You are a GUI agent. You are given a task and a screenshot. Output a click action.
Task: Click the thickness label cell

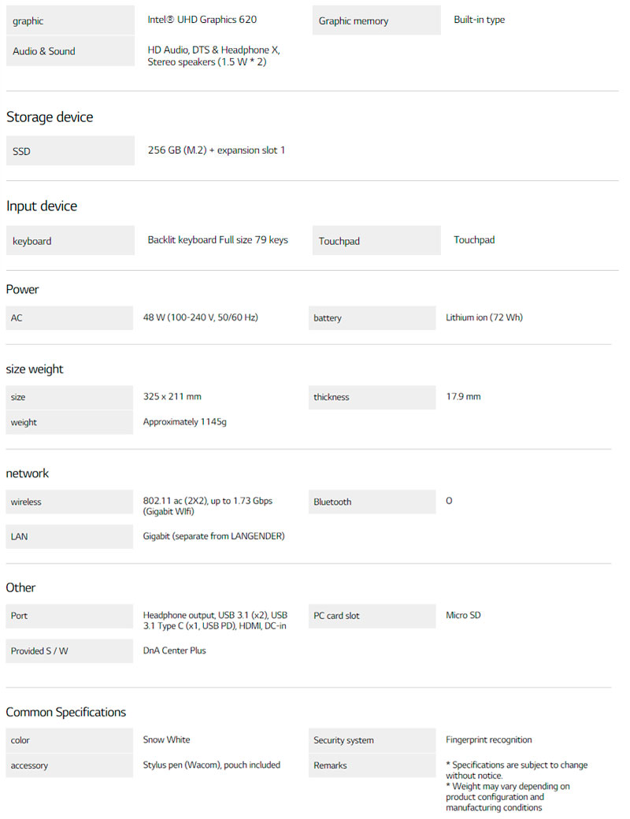(372, 397)
